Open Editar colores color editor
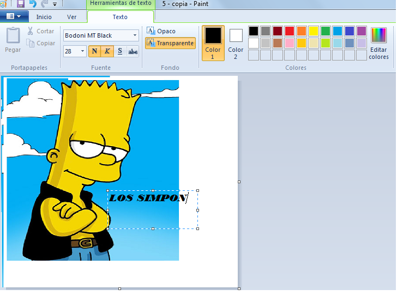This screenshot has height=295, width=397. click(378, 43)
